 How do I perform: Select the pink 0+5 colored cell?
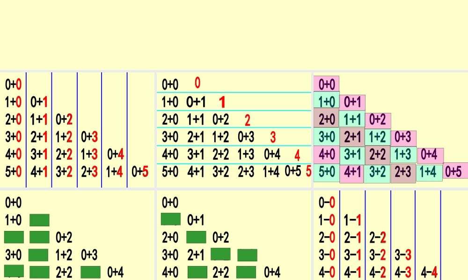pyautogui.click(x=455, y=171)
